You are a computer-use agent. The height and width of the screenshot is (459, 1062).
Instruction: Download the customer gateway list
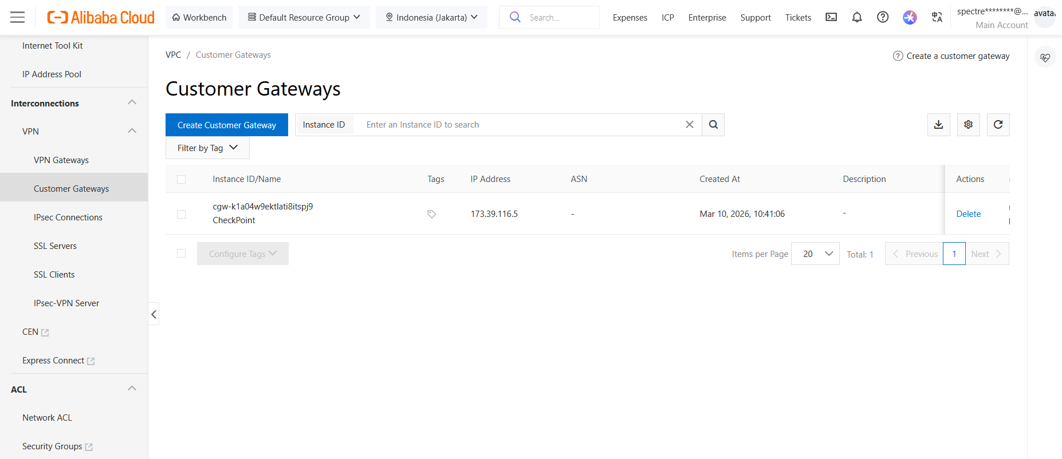pyautogui.click(x=938, y=125)
